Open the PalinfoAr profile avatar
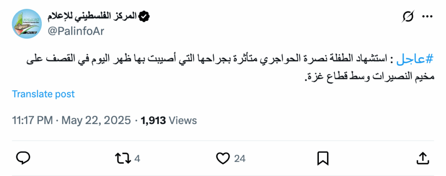446x176 pixels. [x=27, y=23]
